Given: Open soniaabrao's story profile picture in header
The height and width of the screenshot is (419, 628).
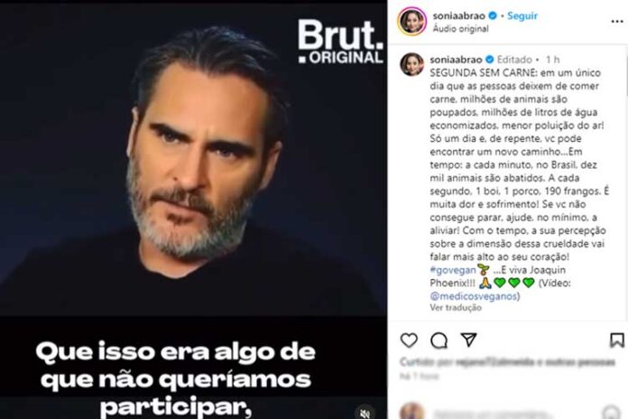Looking at the screenshot, I should click(x=411, y=21).
